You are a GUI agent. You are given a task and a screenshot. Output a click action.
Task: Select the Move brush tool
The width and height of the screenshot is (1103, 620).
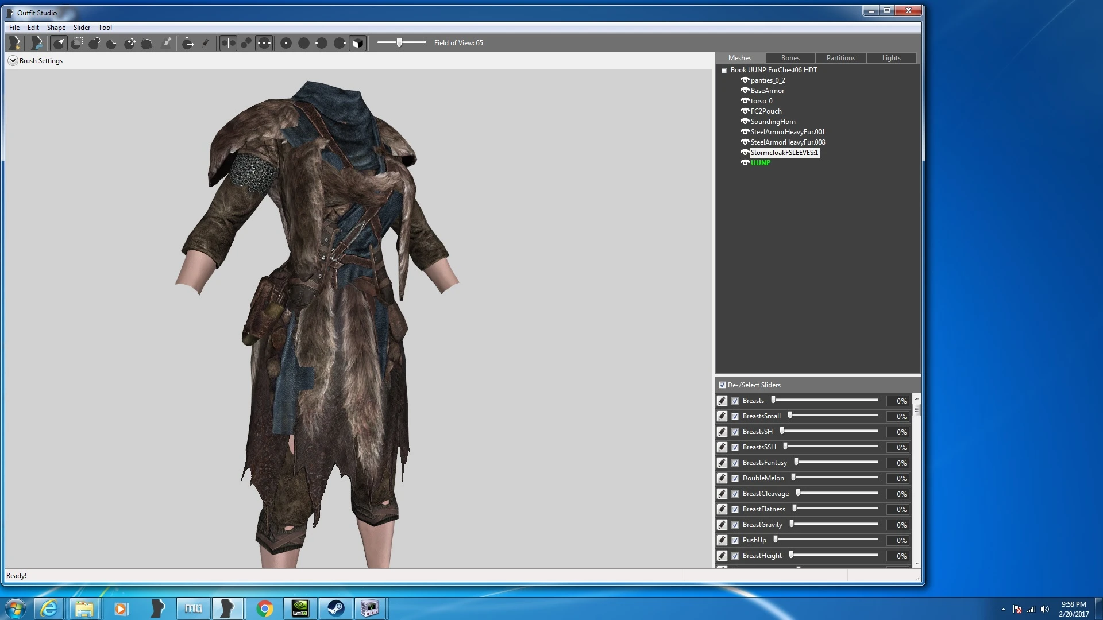click(x=130, y=43)
